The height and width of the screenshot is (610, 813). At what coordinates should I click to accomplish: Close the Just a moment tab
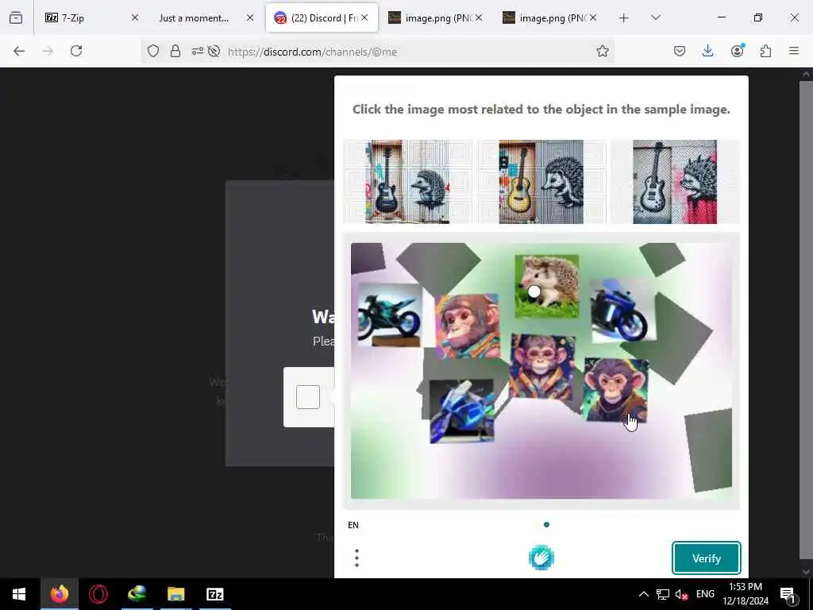point(250,18)
